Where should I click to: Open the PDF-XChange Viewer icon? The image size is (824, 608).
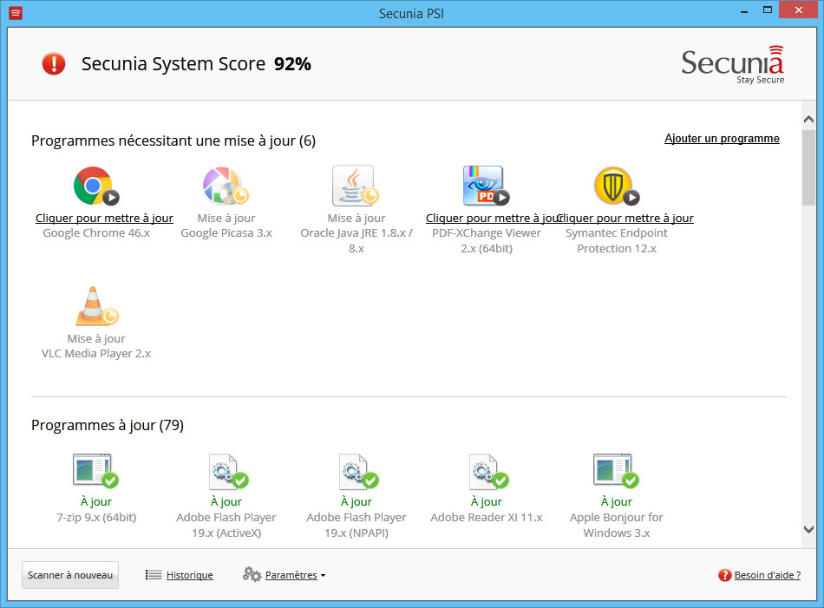[x=484, y=185]
